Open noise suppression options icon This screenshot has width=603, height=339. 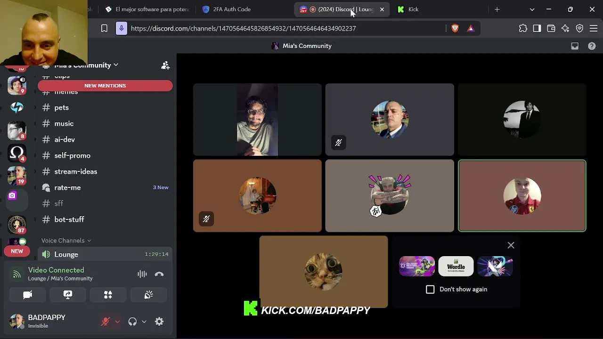click(x=142, y=274)
